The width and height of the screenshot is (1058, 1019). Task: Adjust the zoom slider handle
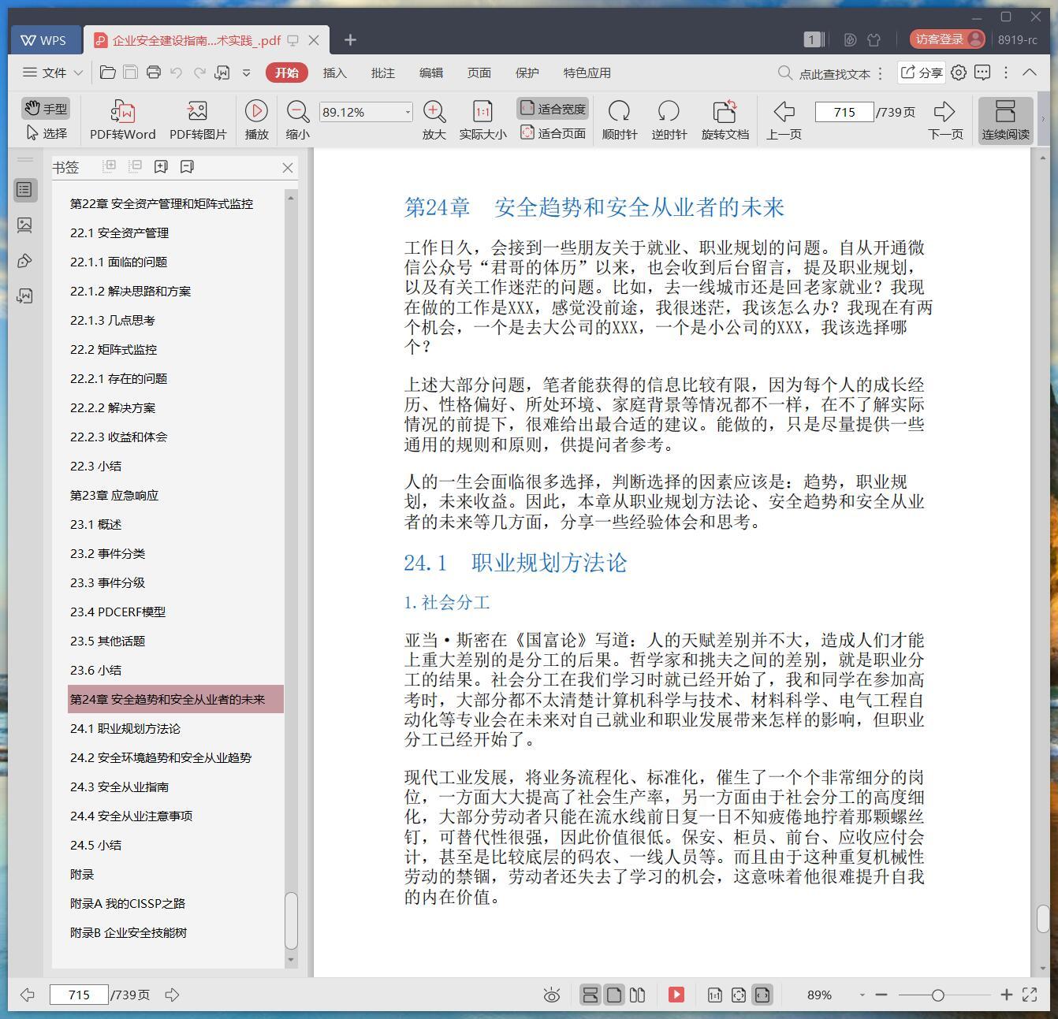[x=938, y=995]
